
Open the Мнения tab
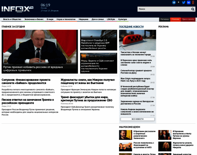175,19
